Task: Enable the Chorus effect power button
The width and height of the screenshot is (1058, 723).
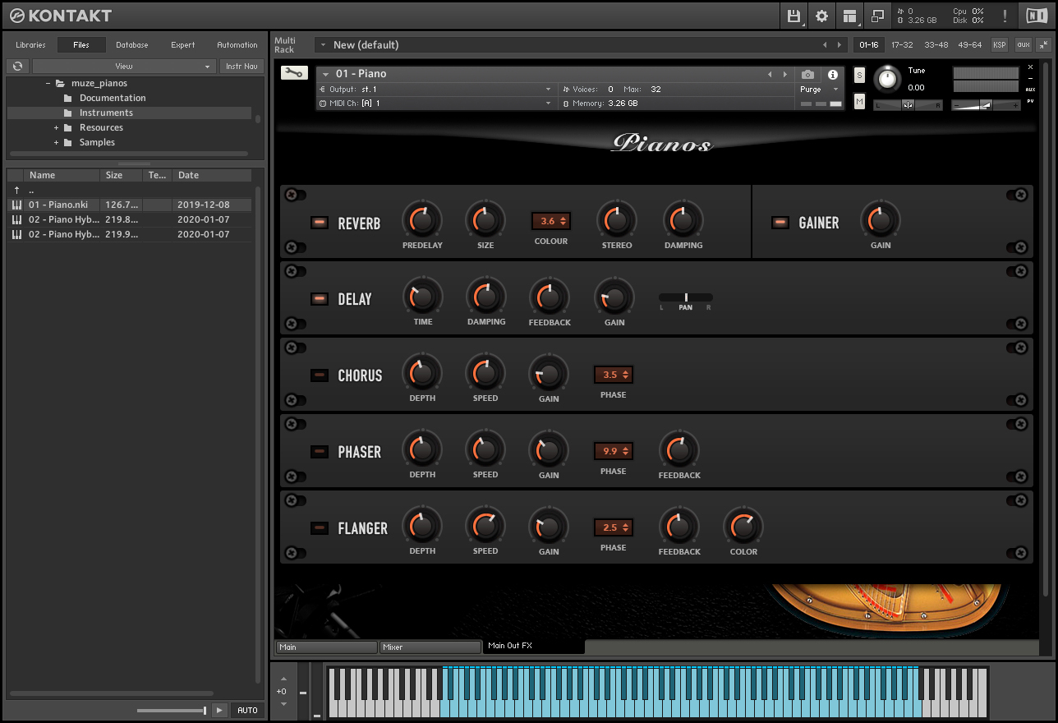Action: pyautogui.click(x=320, y=375)
